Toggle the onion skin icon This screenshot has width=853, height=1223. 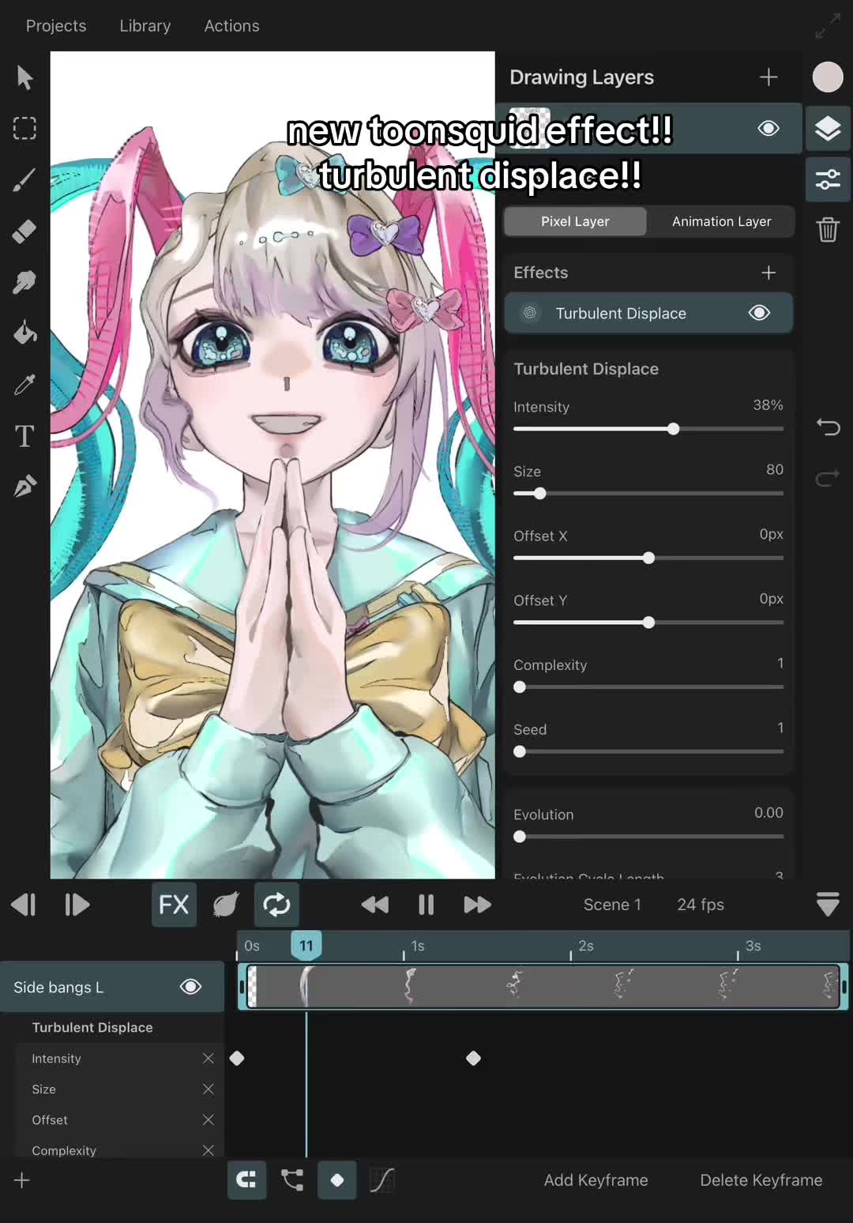coord(226,905)
